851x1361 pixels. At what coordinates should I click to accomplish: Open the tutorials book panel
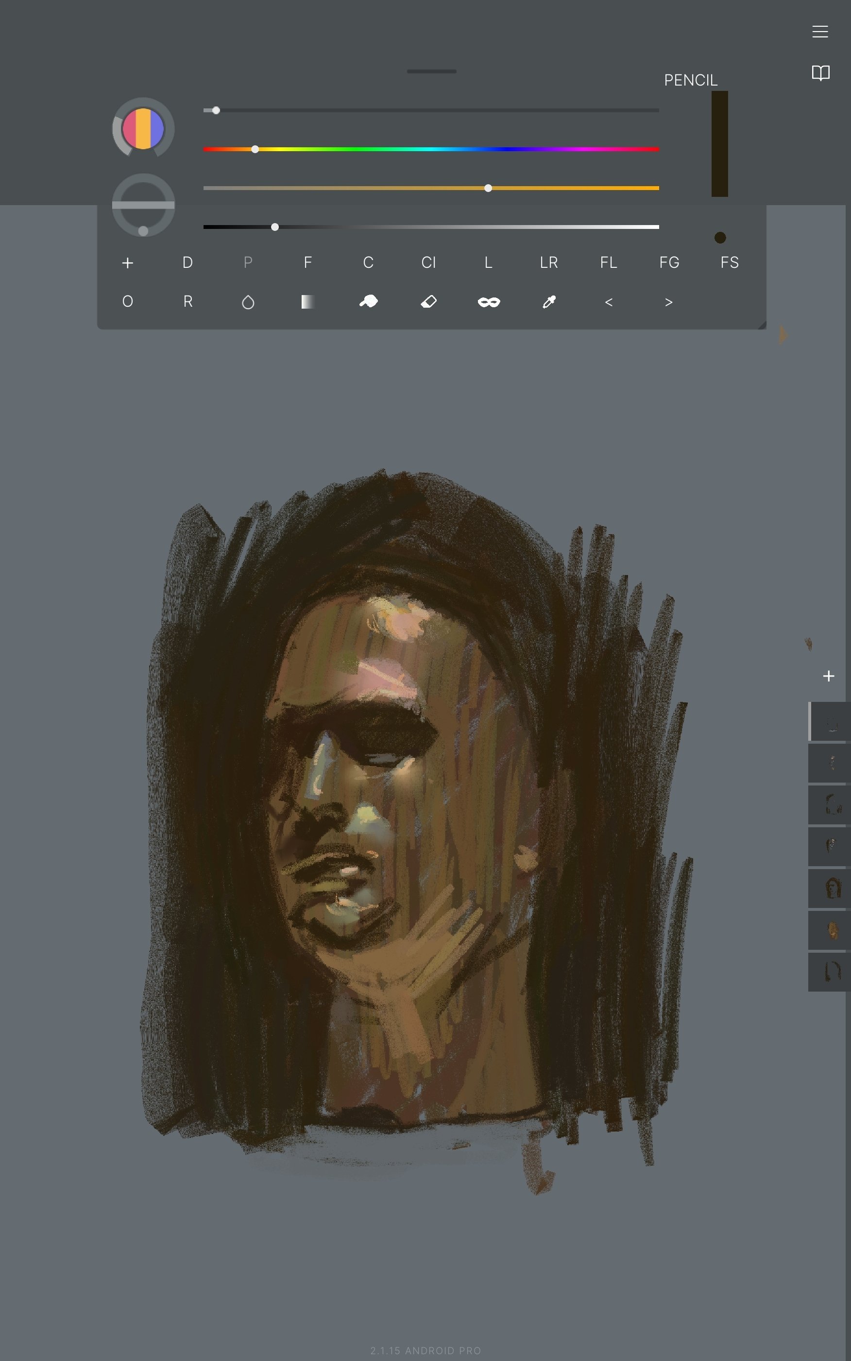coord(819,72)
